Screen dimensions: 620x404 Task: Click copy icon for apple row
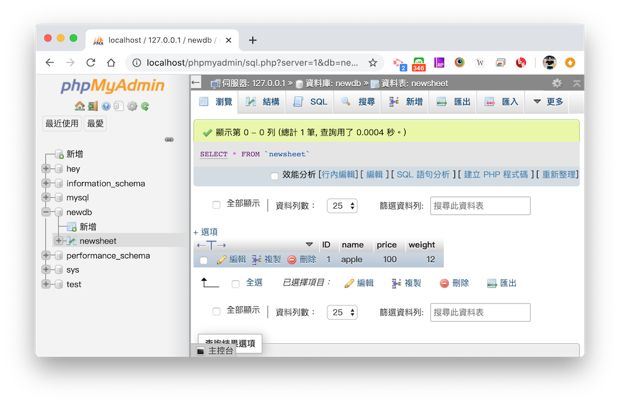coord(257,260)
